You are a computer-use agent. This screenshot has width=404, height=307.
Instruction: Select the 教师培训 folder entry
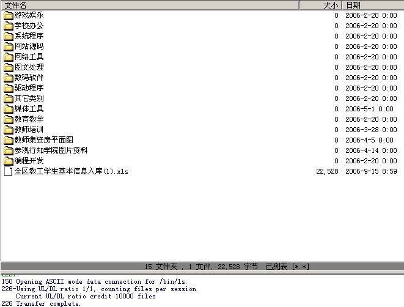(29, 130)
